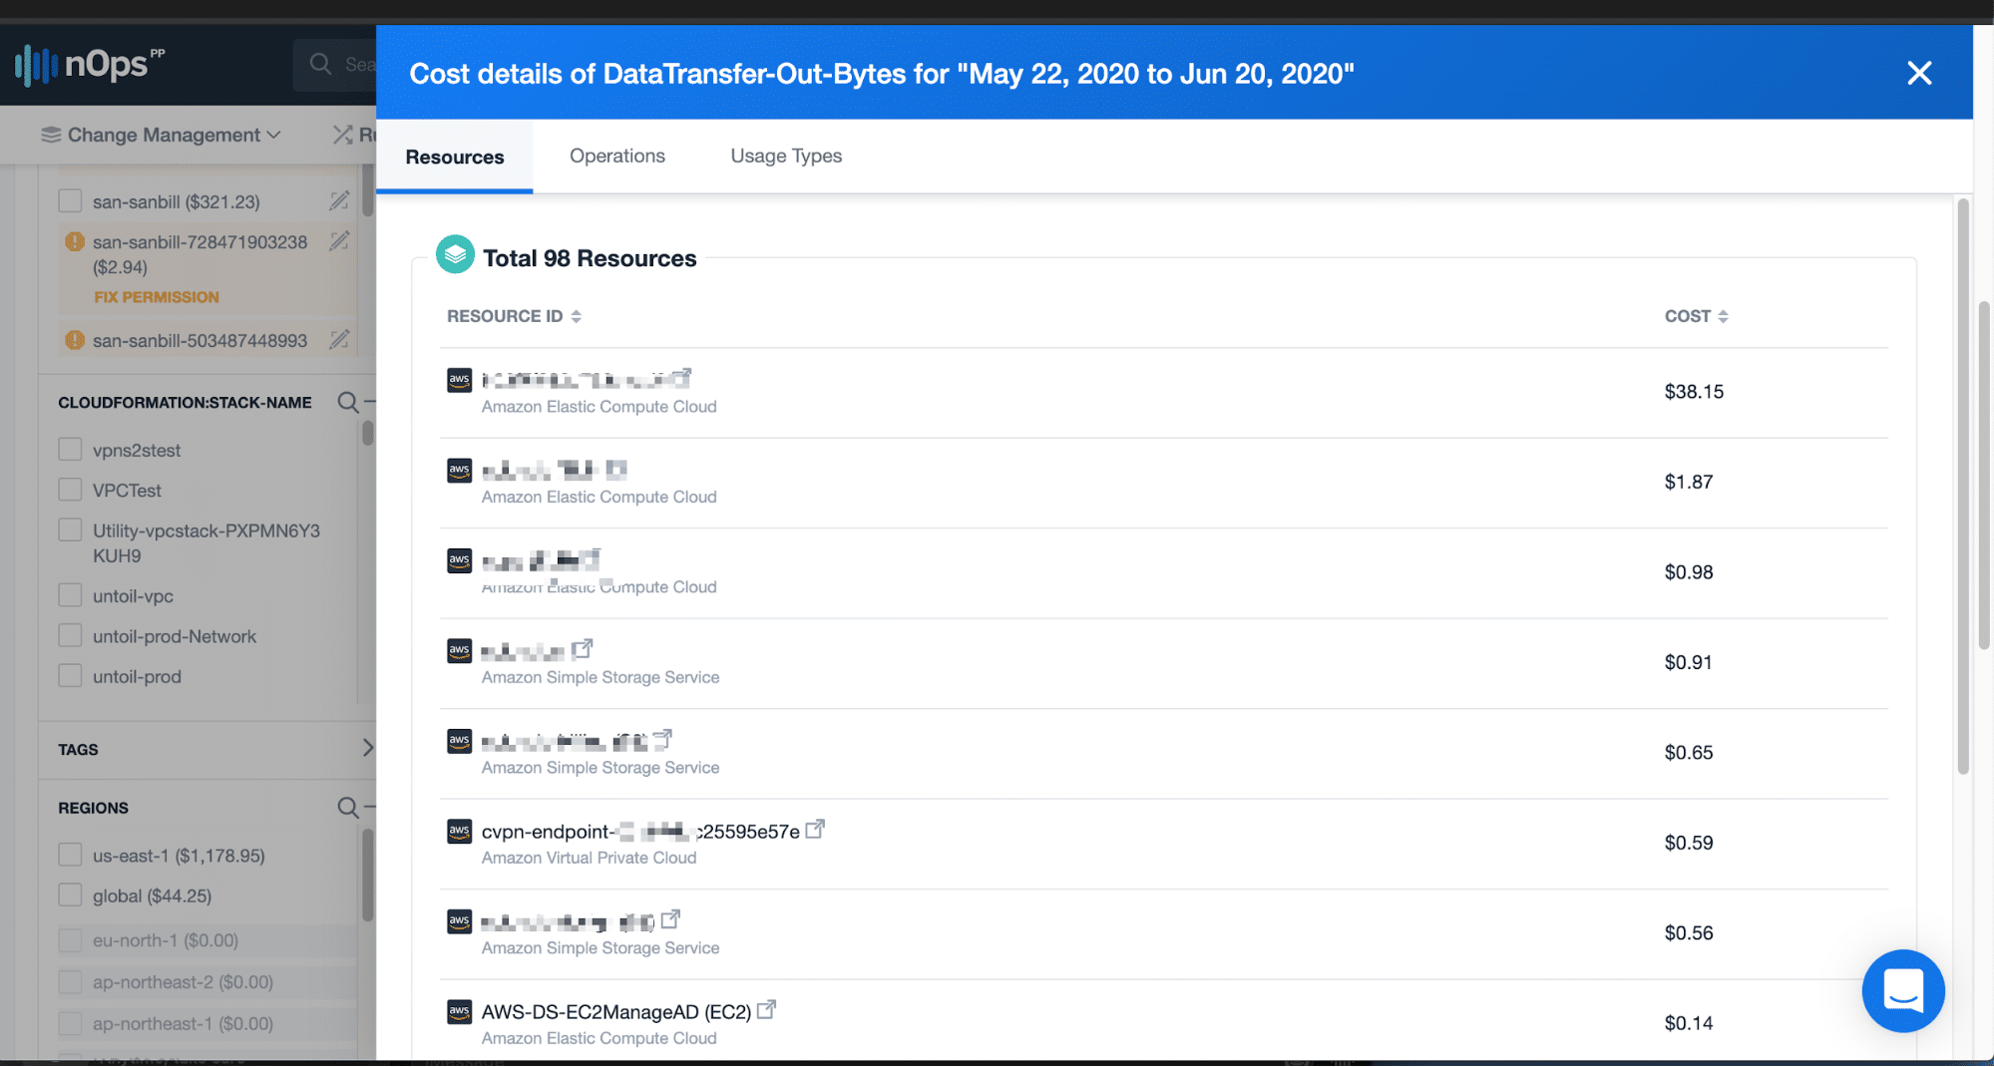Viewport: 1994px width, 1067px height.
Task: Search Cloudformation stack names
Action: coord(347,402)
